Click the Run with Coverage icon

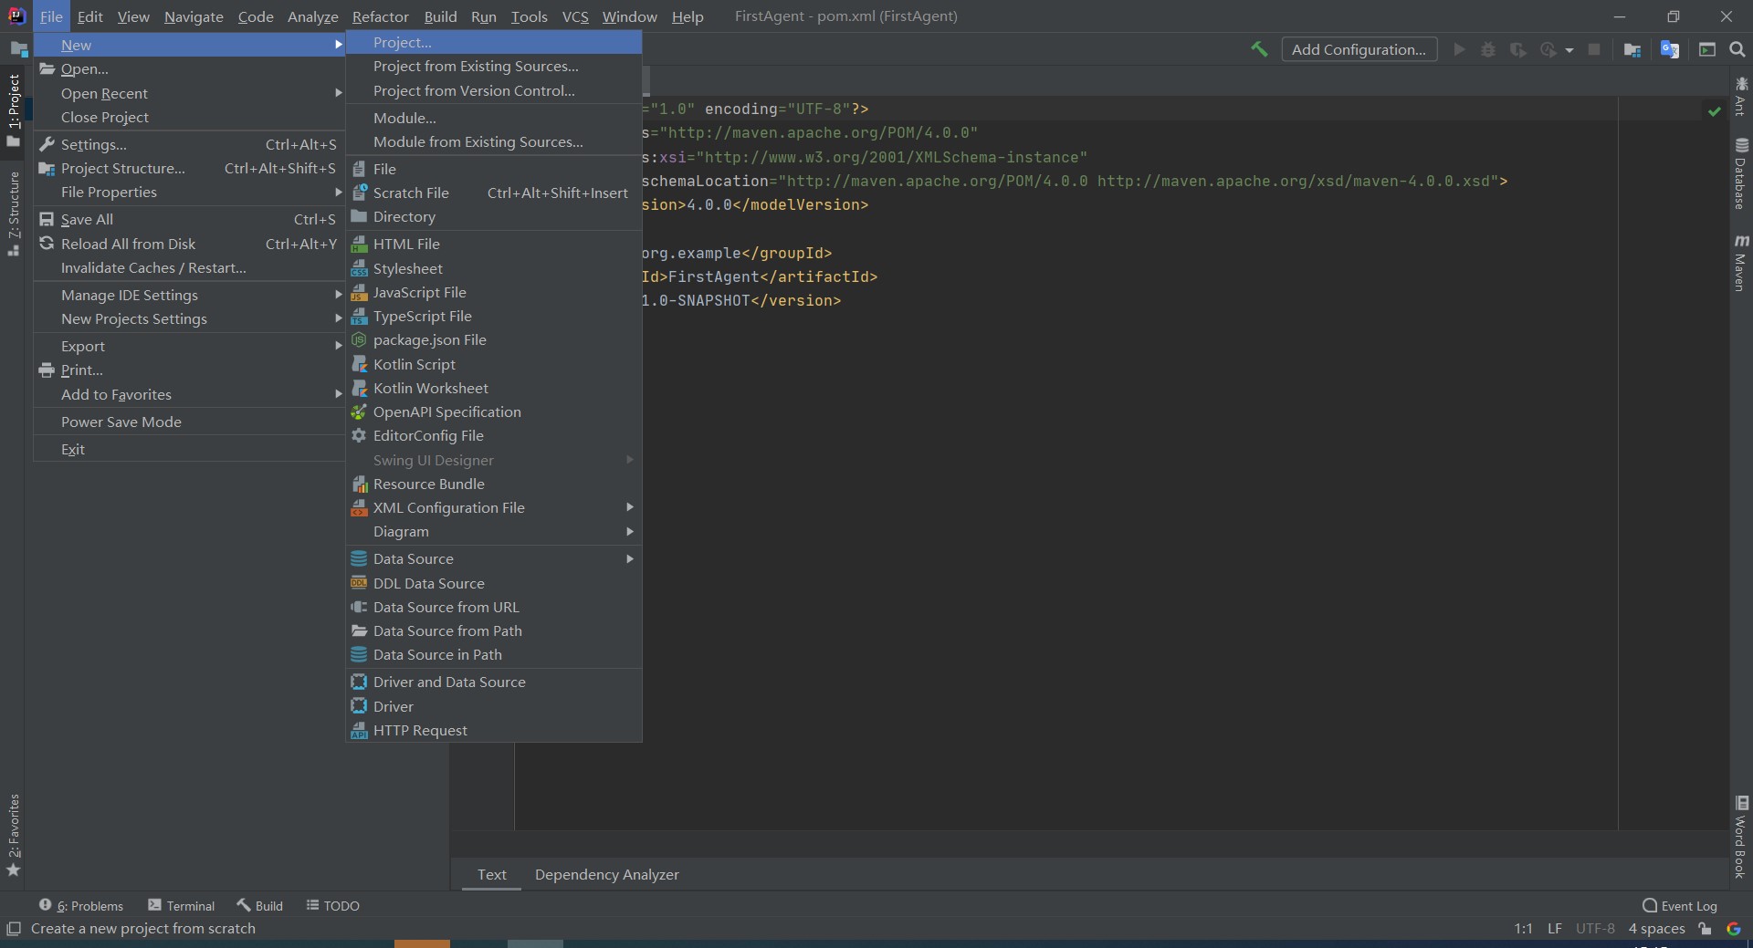click(1517, 49)
